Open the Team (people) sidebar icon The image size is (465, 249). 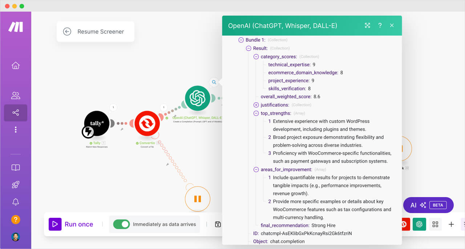click(16, 95)
